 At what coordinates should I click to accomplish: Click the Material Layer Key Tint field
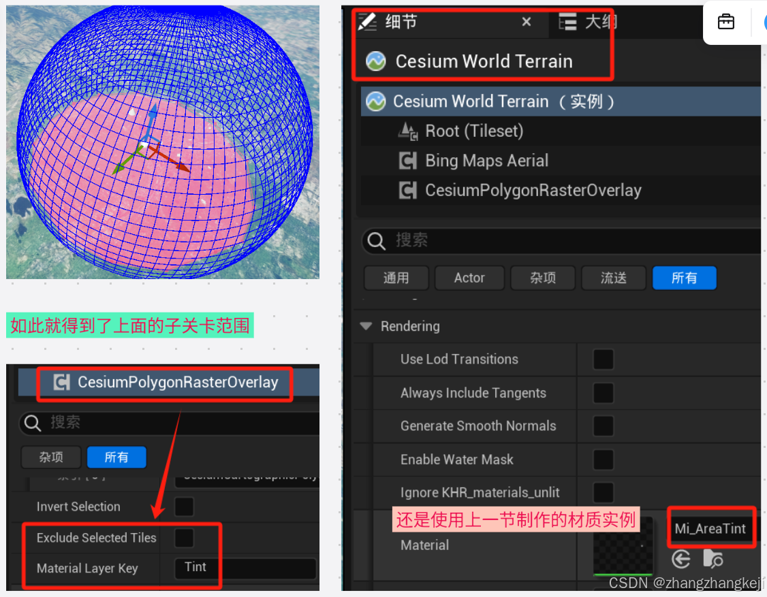pos(245,568)
